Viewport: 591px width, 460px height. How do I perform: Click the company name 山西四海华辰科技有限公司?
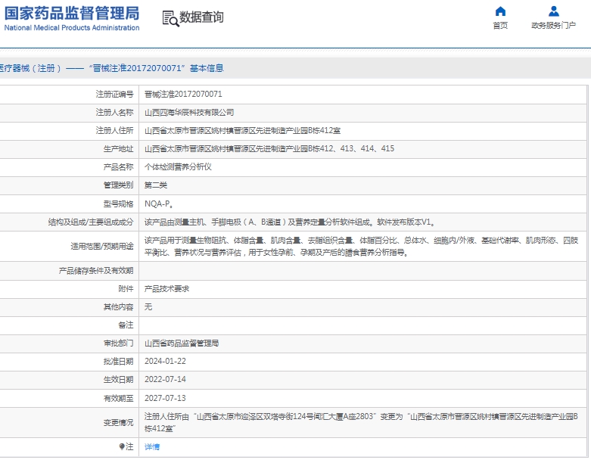point(189,112)
